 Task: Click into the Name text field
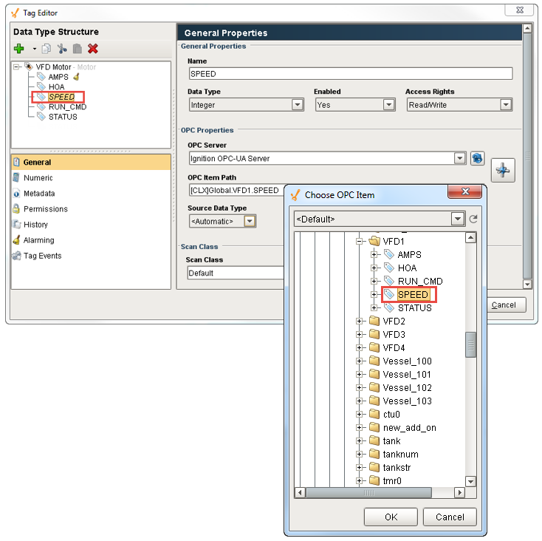349,74
